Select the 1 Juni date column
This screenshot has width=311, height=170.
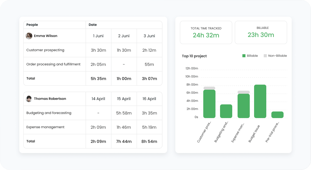[98, 36]
